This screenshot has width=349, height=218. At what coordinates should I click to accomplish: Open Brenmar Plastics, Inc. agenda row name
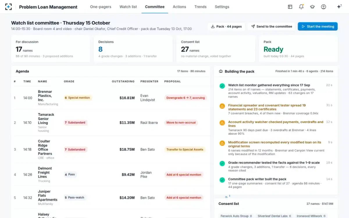click(x=45, y=96)
